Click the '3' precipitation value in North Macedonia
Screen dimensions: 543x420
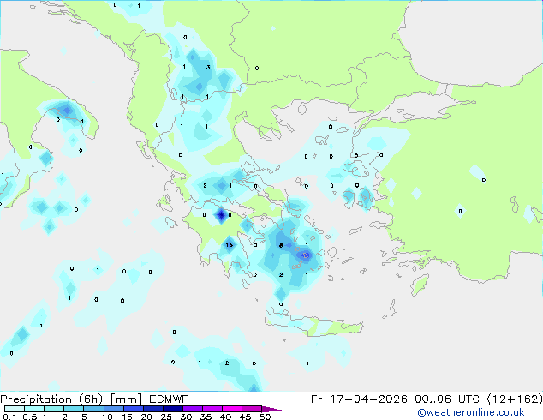pyautogui.click(x=208, y=67)
